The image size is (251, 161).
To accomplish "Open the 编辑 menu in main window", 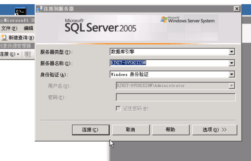I will click(28, 28).
